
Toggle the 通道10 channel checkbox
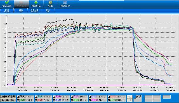(x=89, y=100)
